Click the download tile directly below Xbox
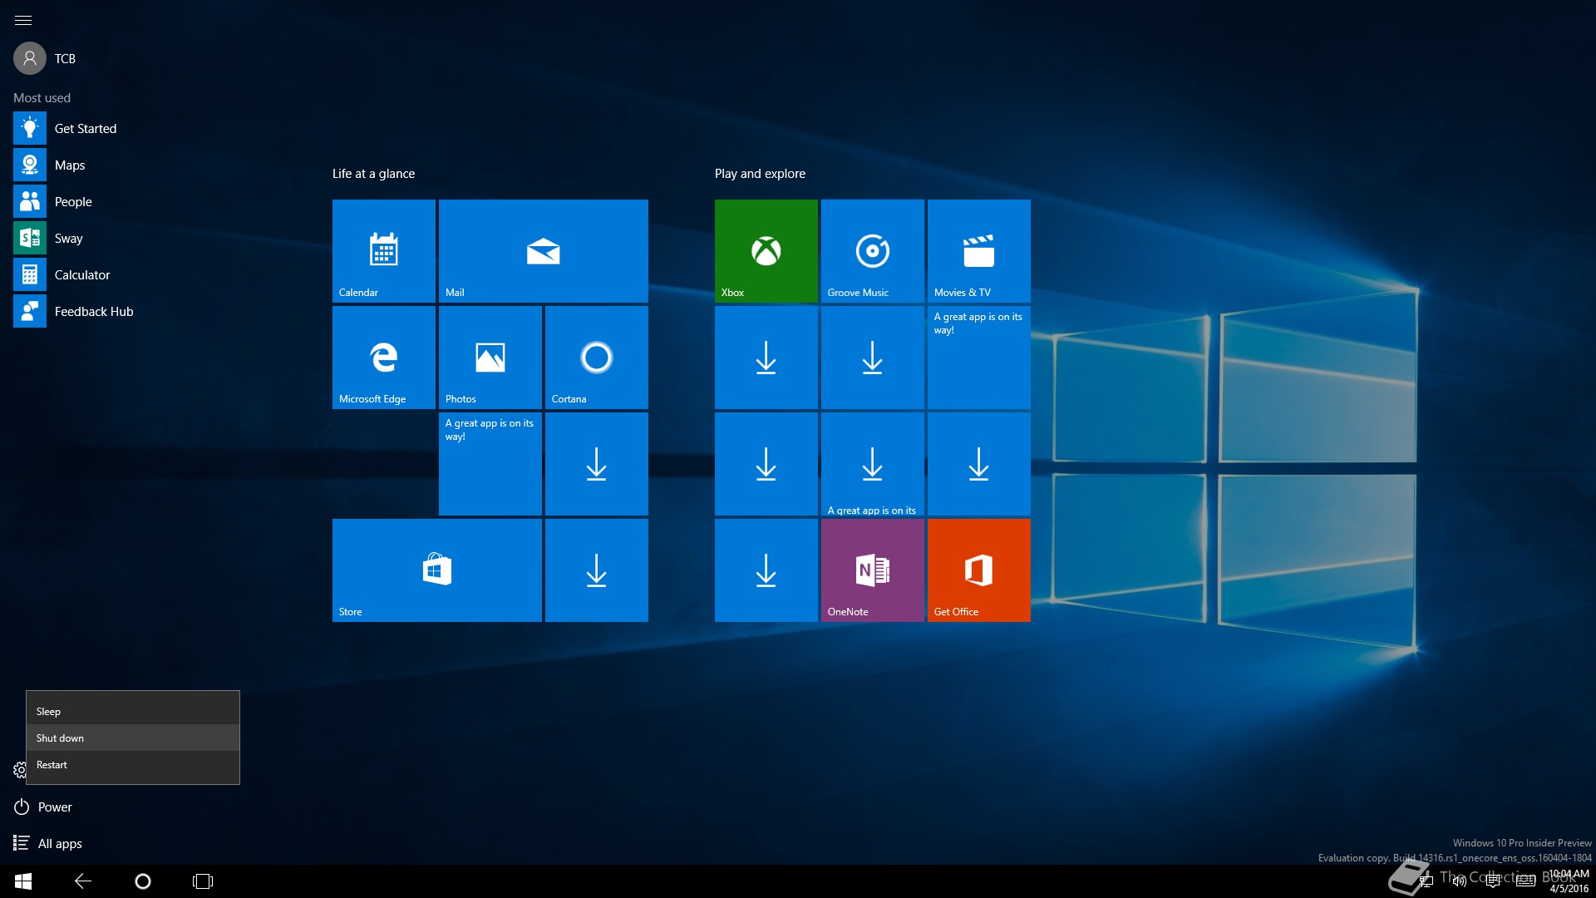Image resolution: width=1596 pixels, height=898 pixels. coord(766,358)
